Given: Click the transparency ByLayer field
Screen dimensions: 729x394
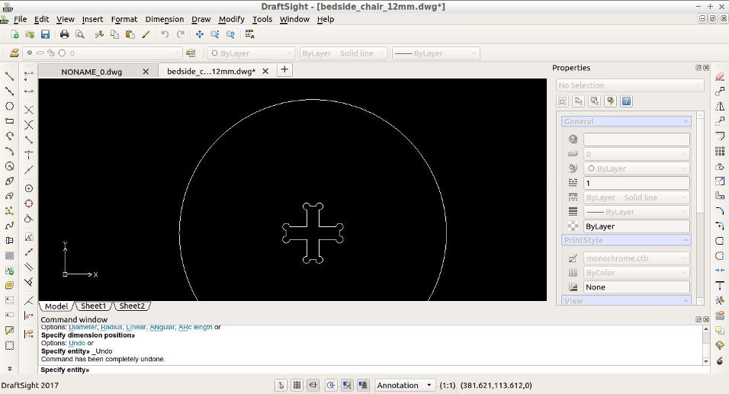Looking at the screenshot, I should [637, 226].
